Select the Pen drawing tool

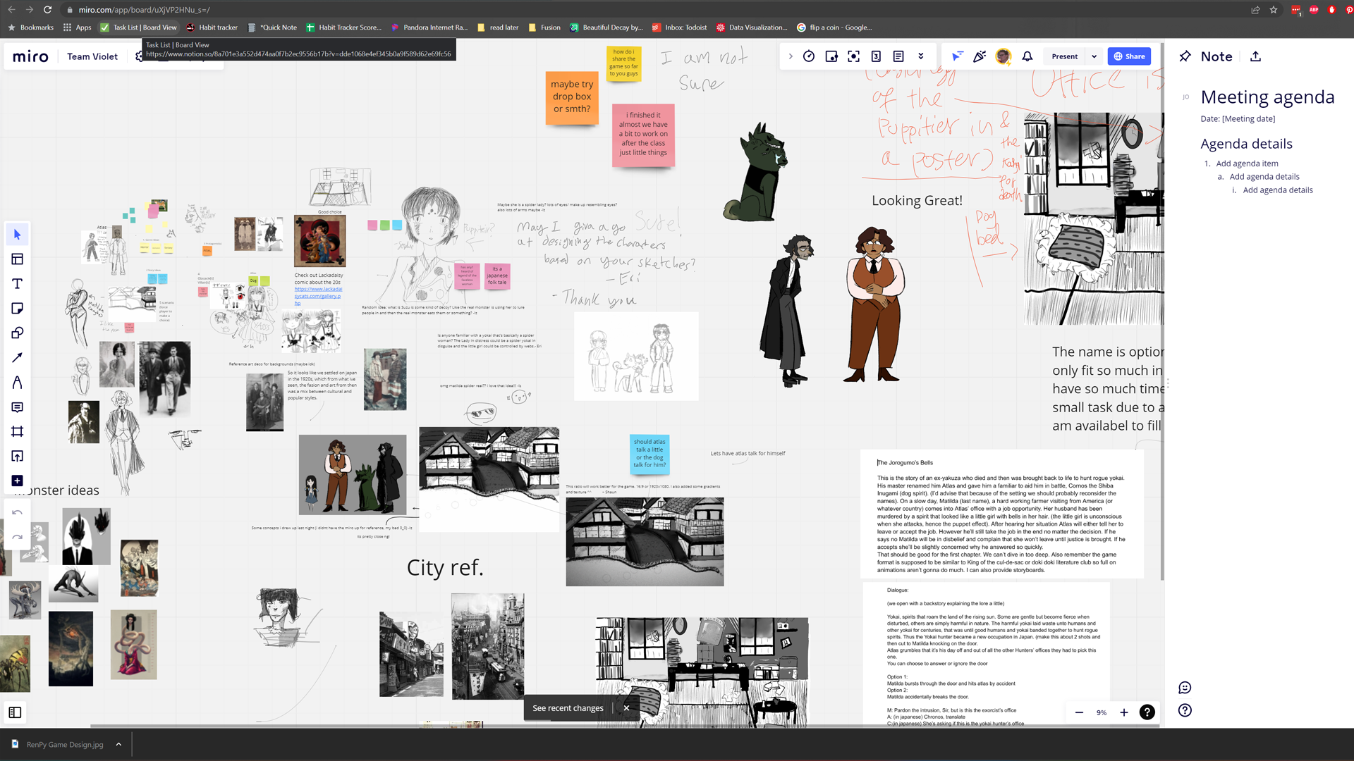[18, 383]
